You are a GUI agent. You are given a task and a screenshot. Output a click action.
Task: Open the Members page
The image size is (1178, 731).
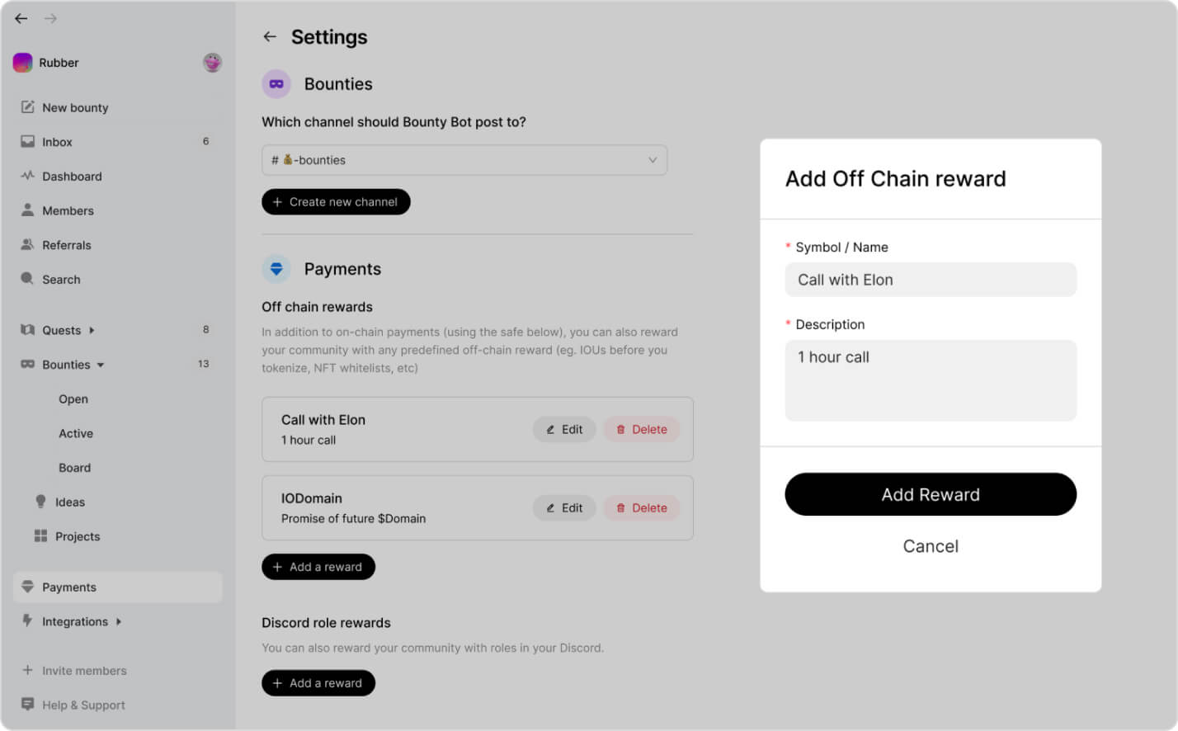(68, 210)
